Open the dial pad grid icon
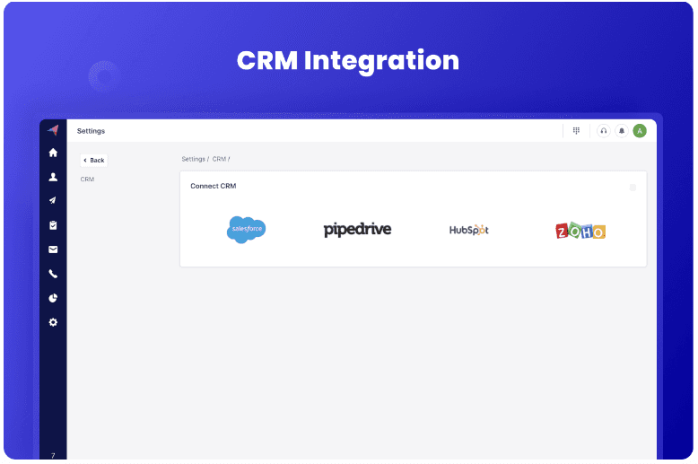This screenshot has height=464, width=698. pyautogui.click(x=576, y=130)
